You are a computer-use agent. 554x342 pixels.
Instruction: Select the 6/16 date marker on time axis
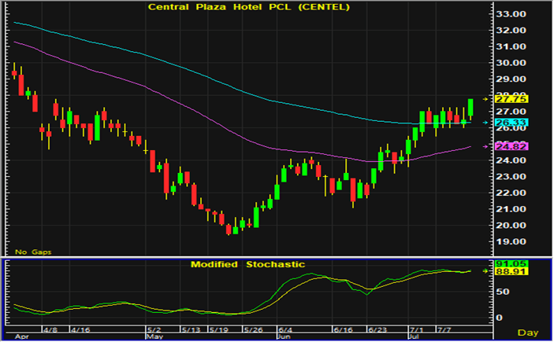coord(343,329)
